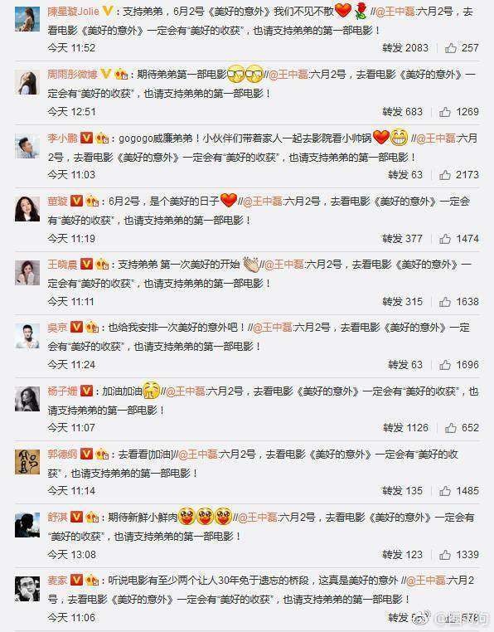Like 杨子姗's post with 652 likes
This screenshot has width=494, height=632.
[450, 428]
